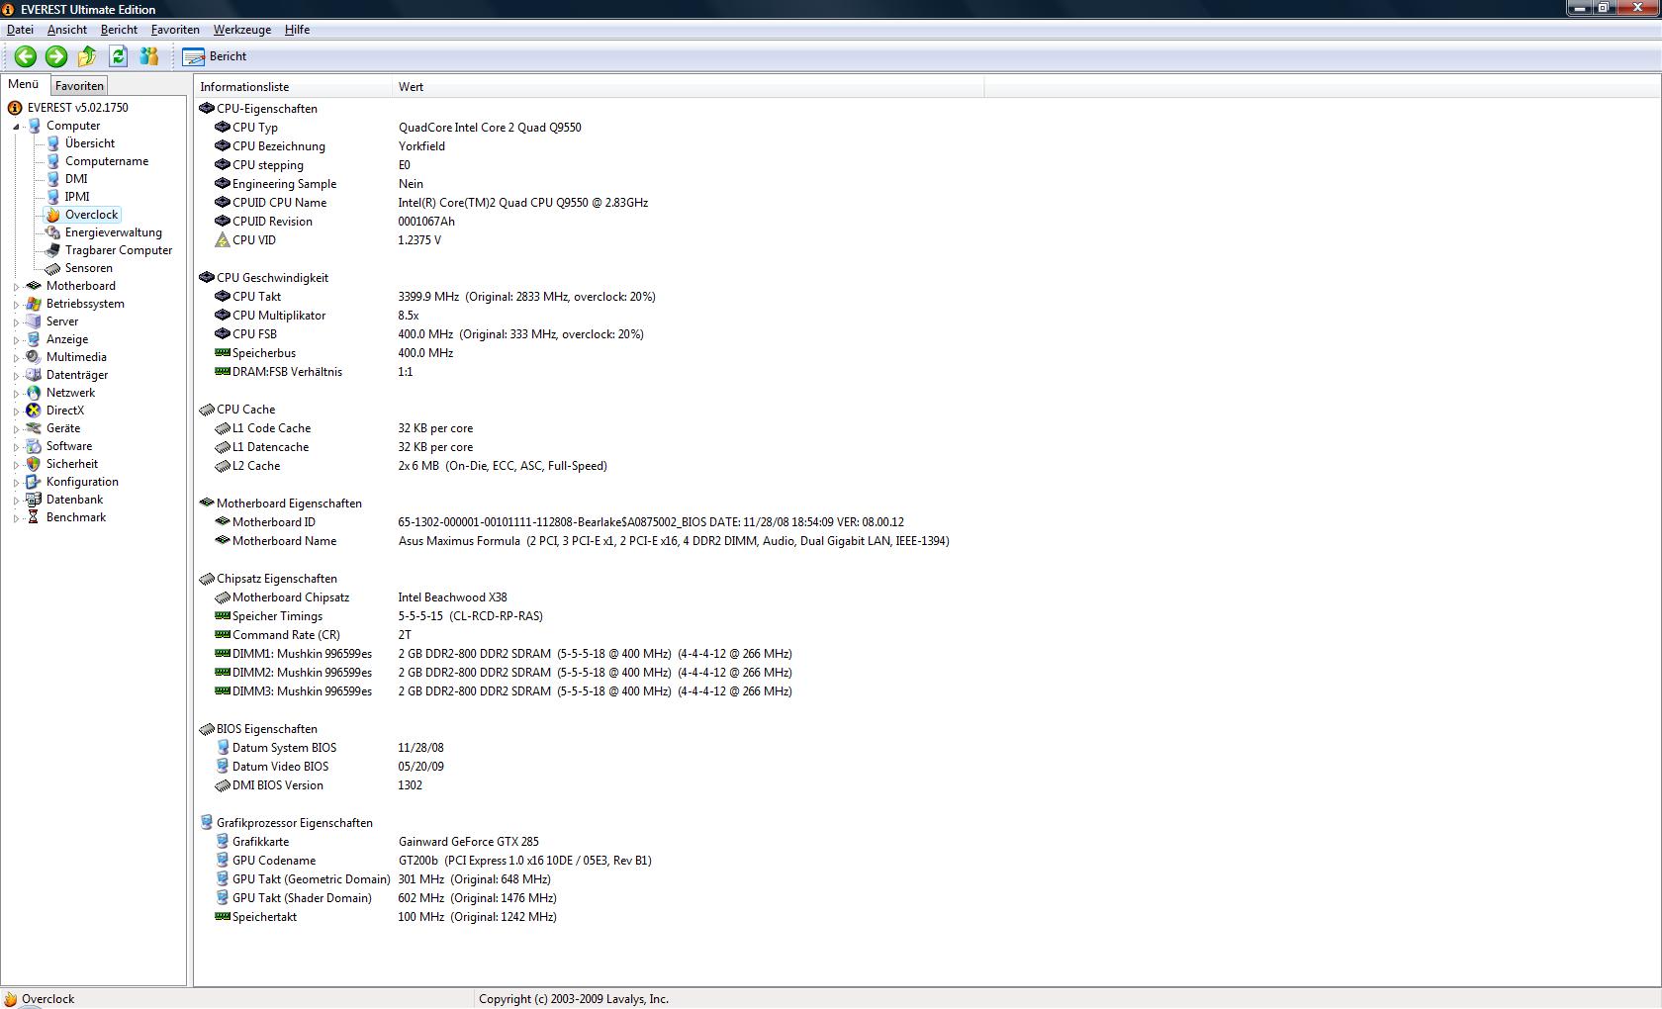Click the Datum System BIOS icon
The image size is (1662, 1009).
coord(223,748)
